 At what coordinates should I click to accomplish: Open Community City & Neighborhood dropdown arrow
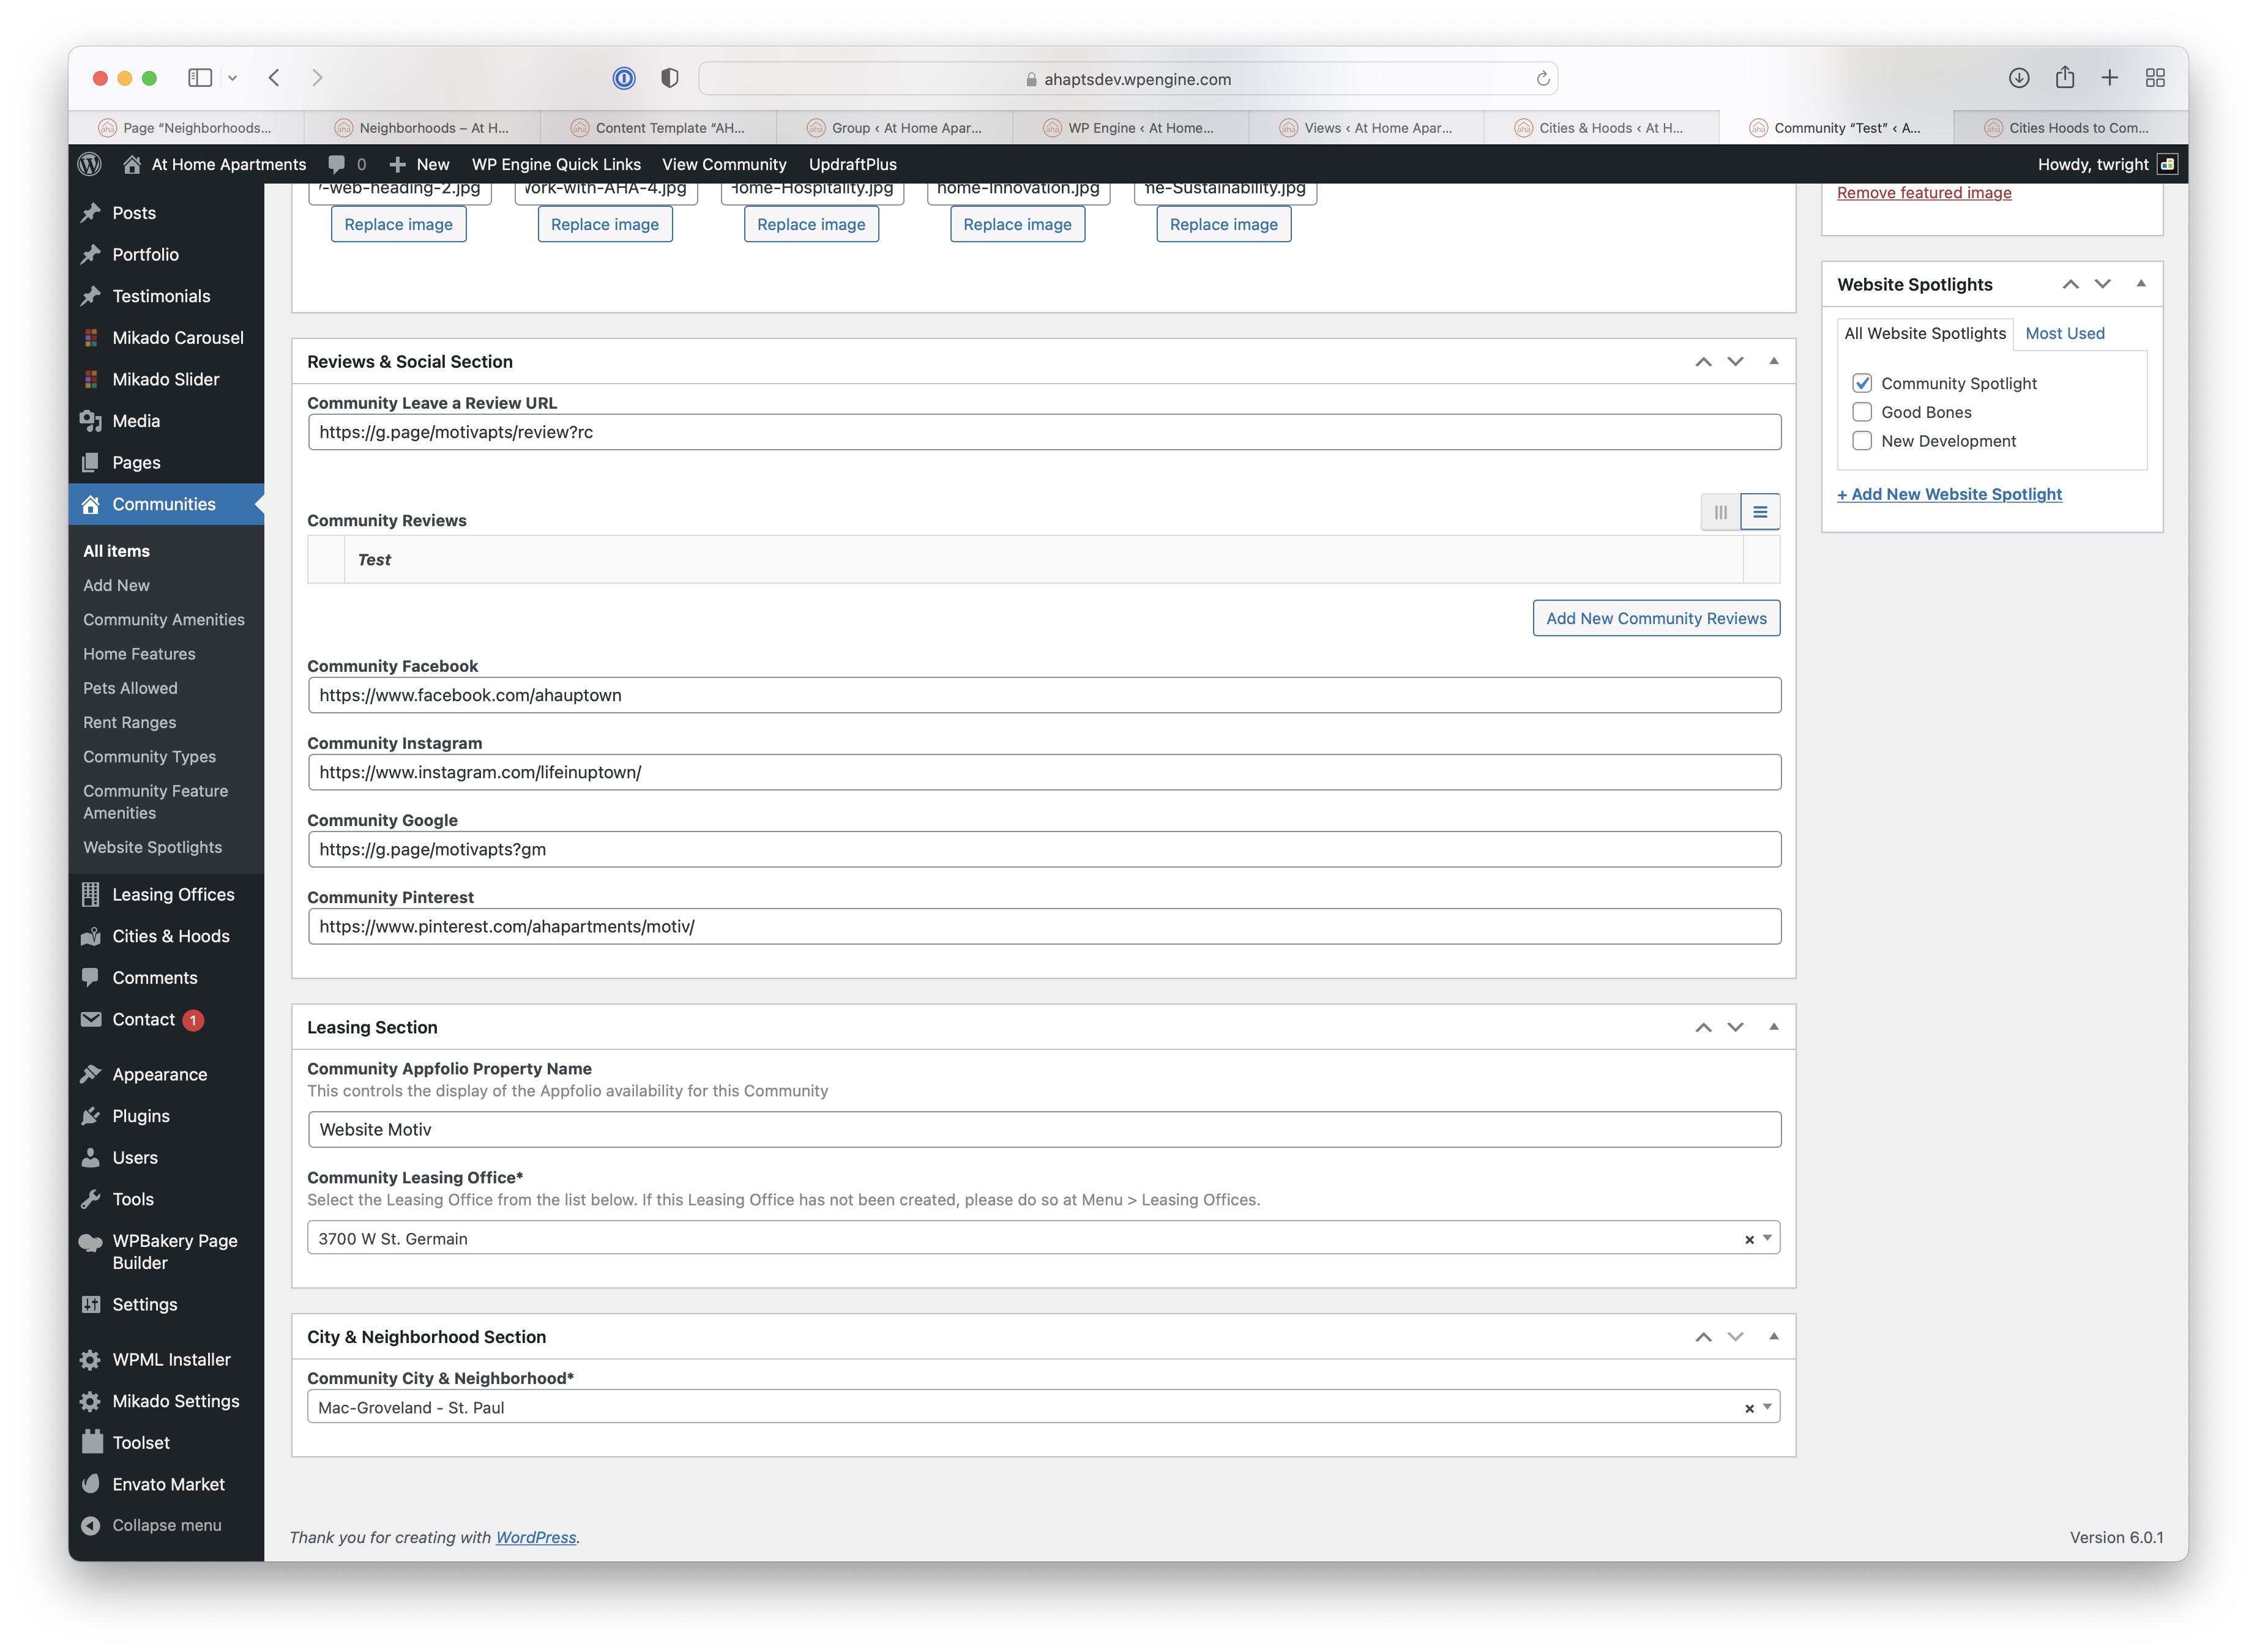(1767, 1407)
